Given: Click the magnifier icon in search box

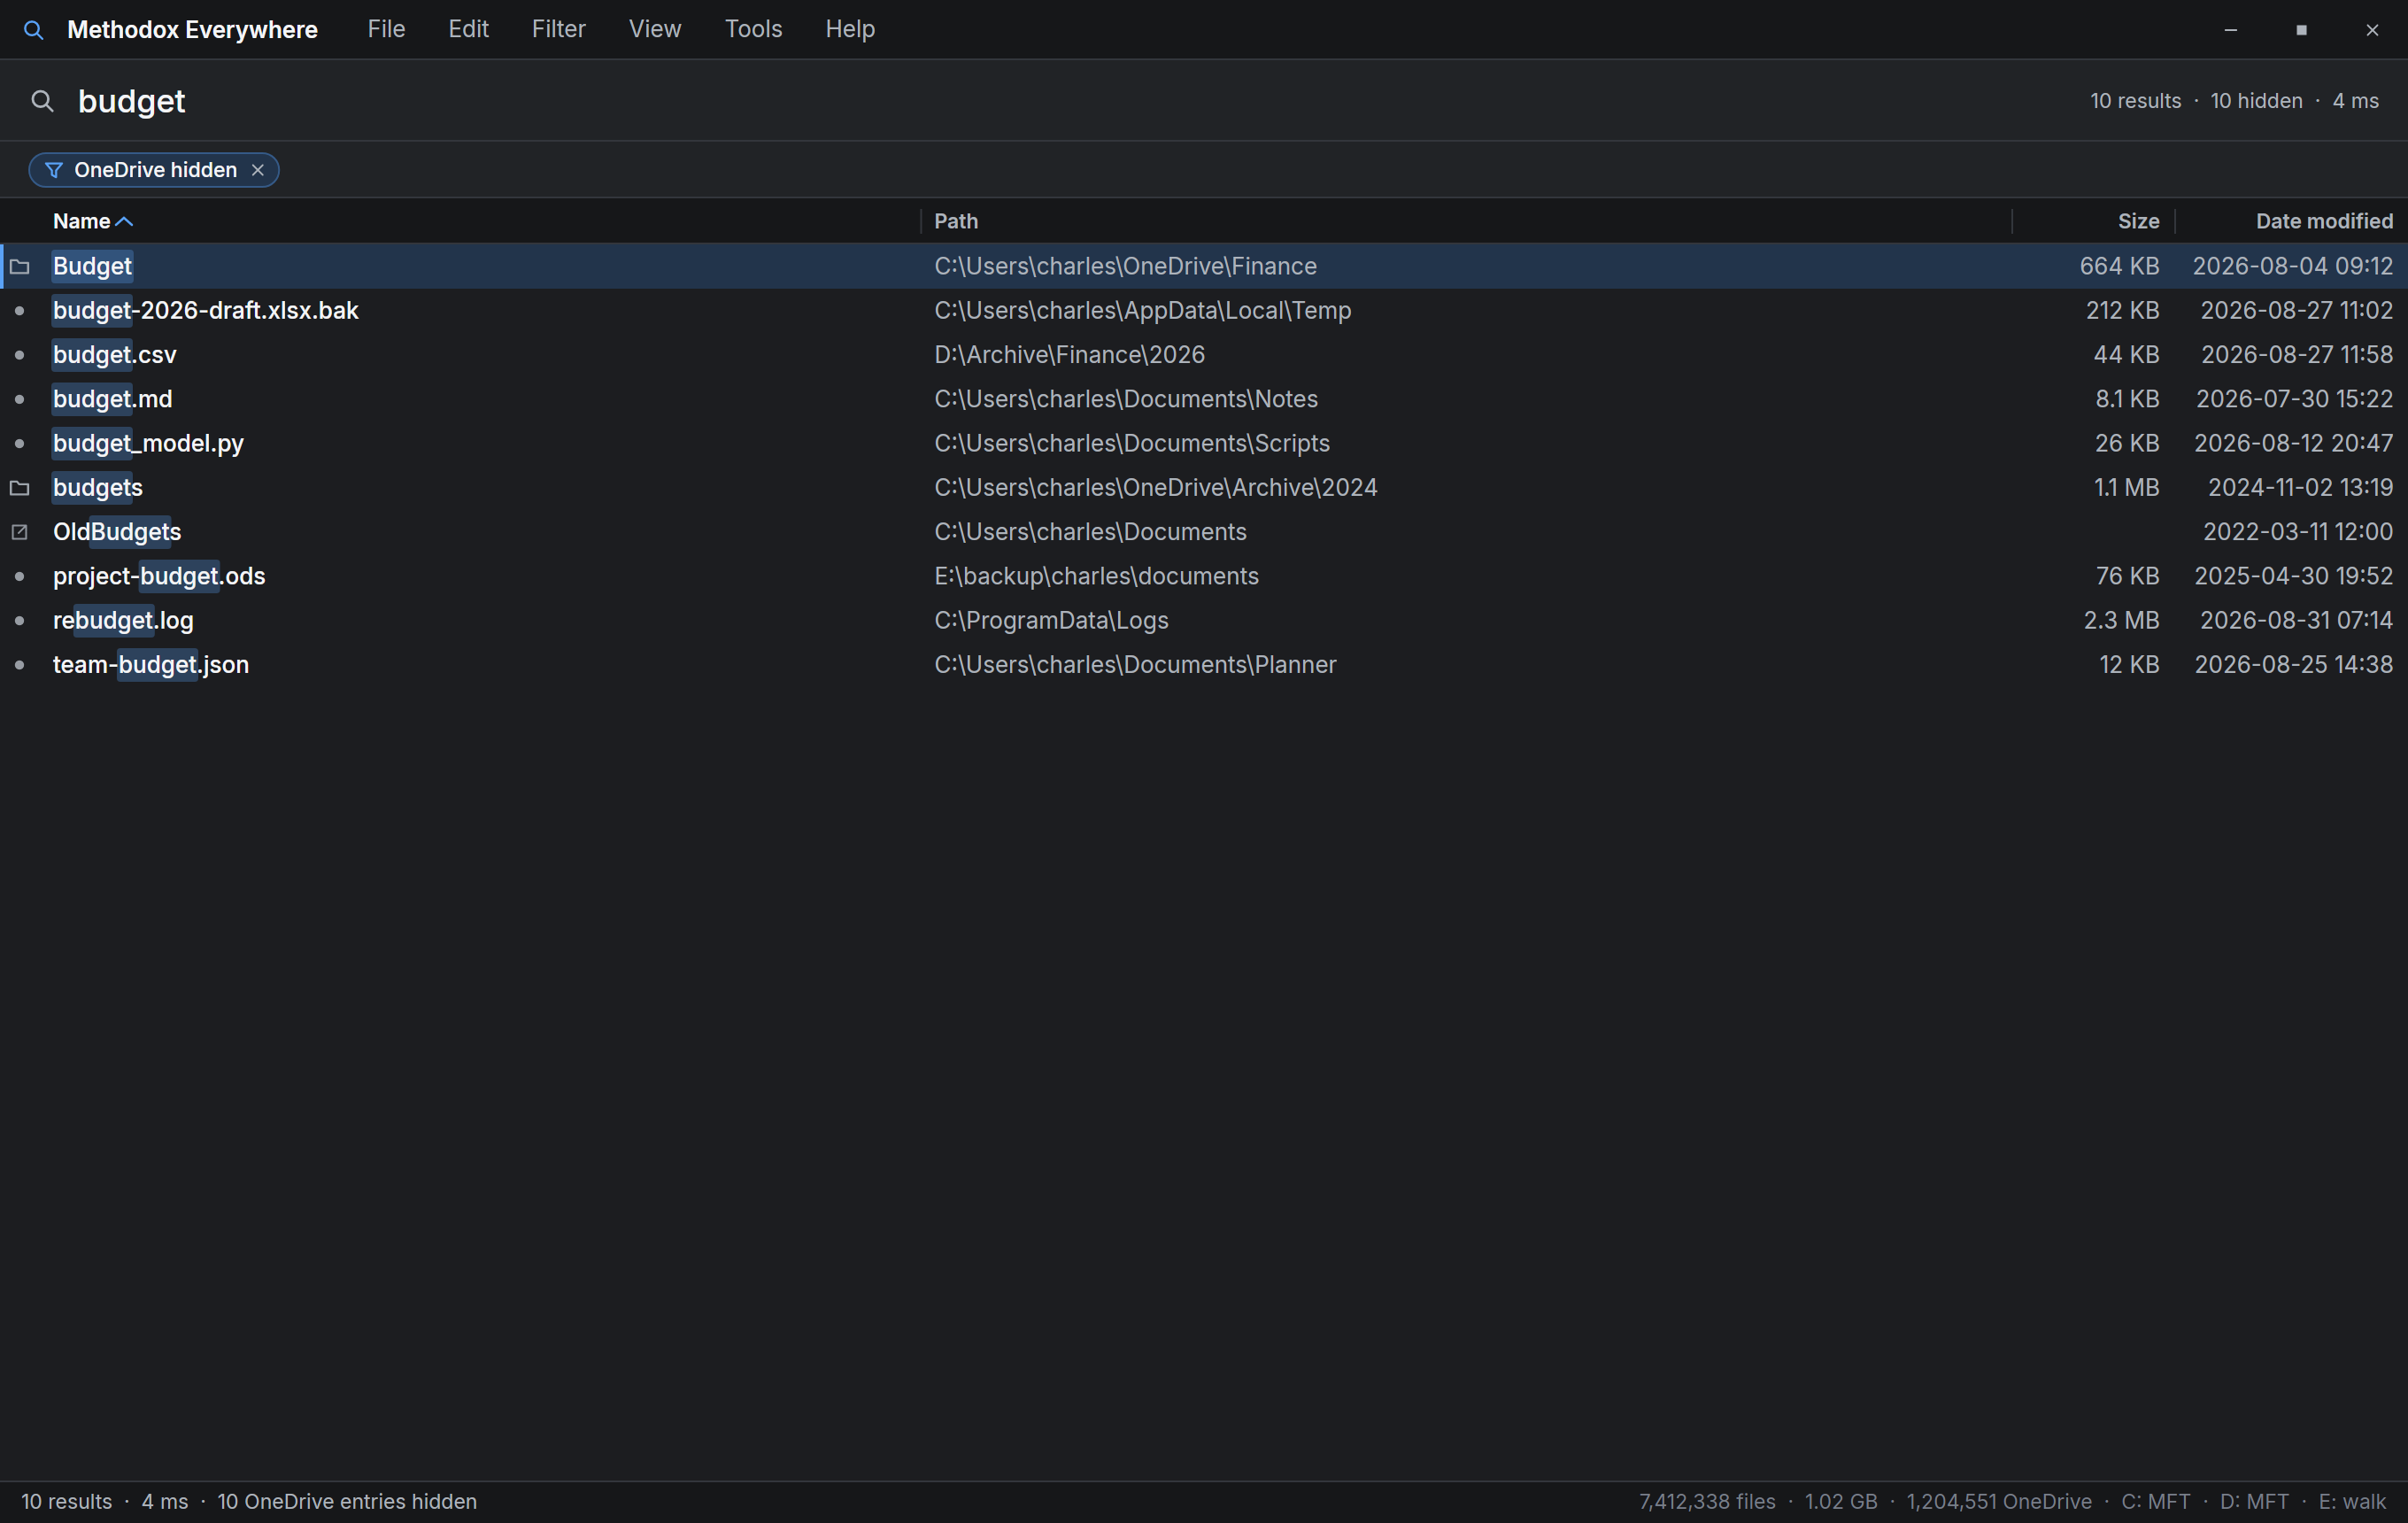Looking at the screenshot, I should coord(42,101).
